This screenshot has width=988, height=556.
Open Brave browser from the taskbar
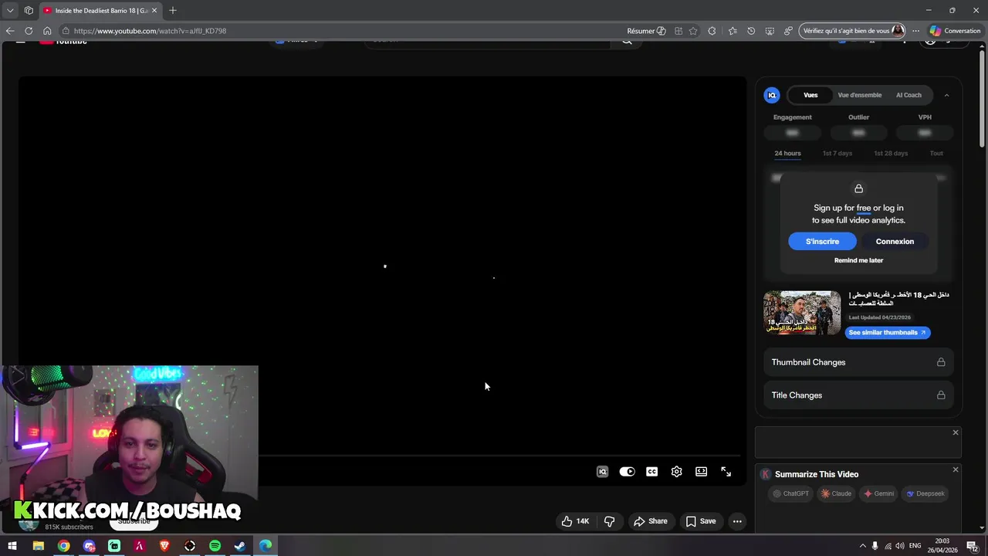[x=164, y=546]
